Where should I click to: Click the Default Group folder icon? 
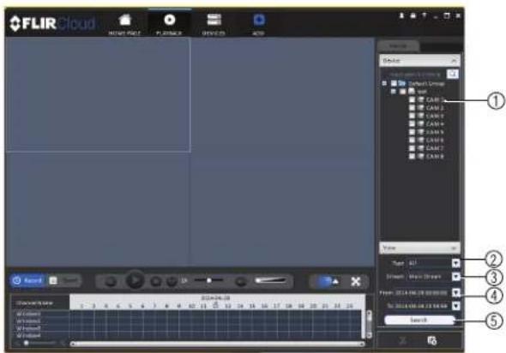(402, 83)
